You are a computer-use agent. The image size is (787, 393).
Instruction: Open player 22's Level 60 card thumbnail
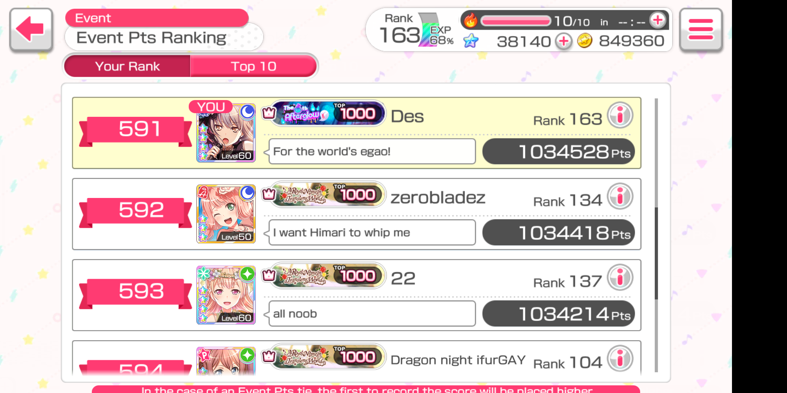coord(226,295)
